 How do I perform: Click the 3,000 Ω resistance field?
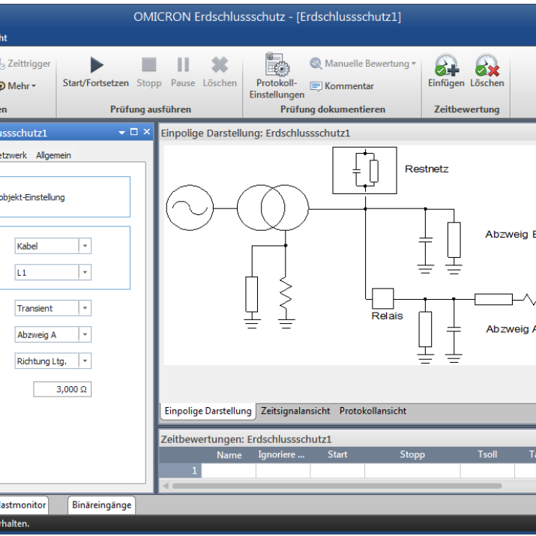pos(62,389)
